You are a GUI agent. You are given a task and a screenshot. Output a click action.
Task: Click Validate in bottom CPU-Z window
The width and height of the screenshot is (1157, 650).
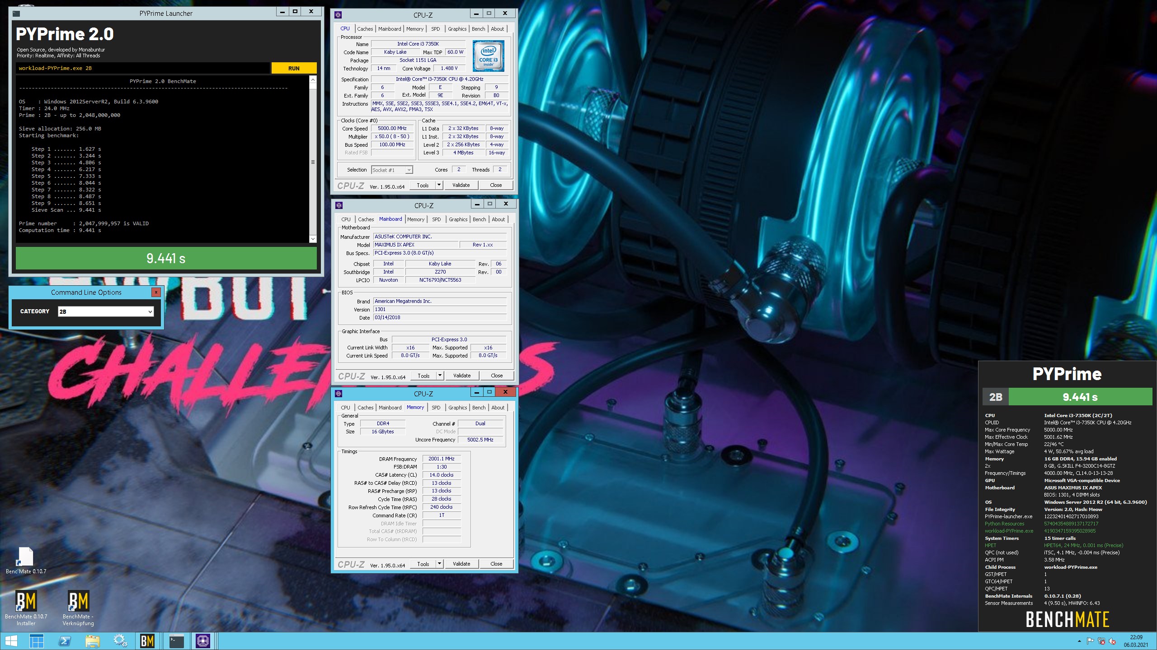point(461,564)
